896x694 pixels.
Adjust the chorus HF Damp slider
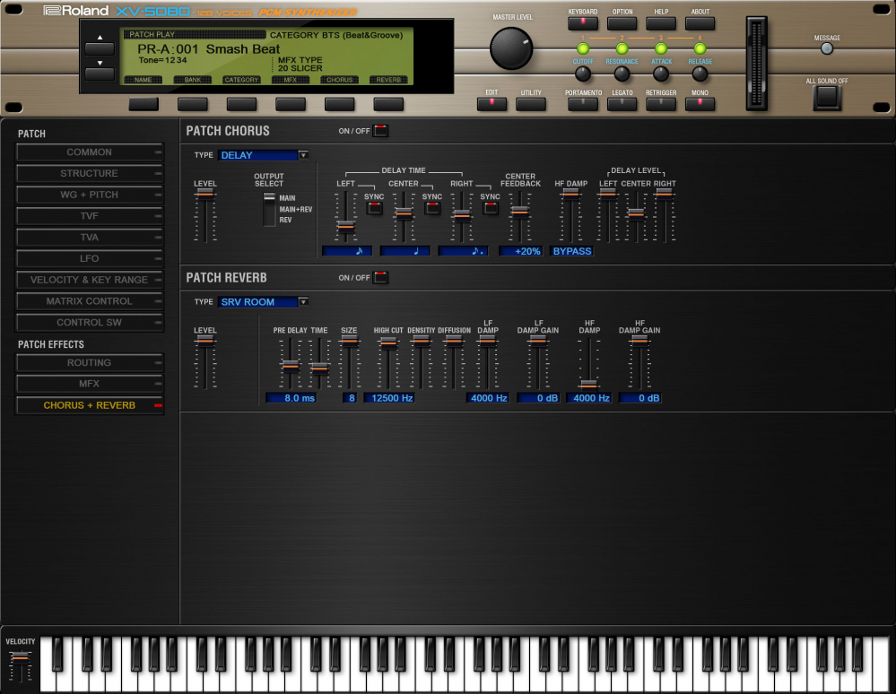(x=570, y=195)
